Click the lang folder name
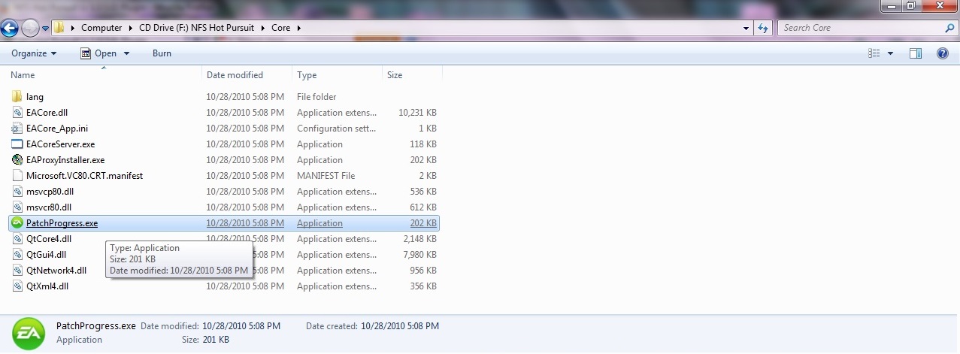The image size is (960, 354). 35,97
